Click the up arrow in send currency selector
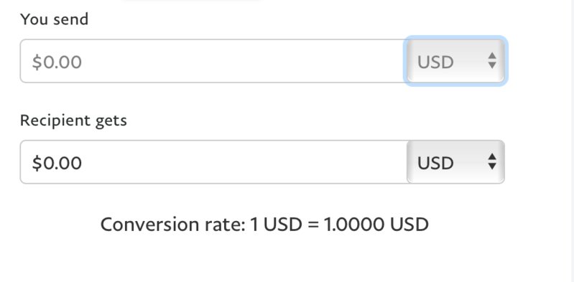Viewport: 574px width, 282px height. [492, 55]
